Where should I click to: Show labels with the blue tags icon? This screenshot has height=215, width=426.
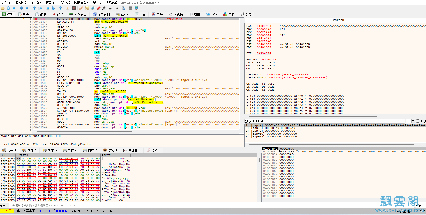point(93,8)
